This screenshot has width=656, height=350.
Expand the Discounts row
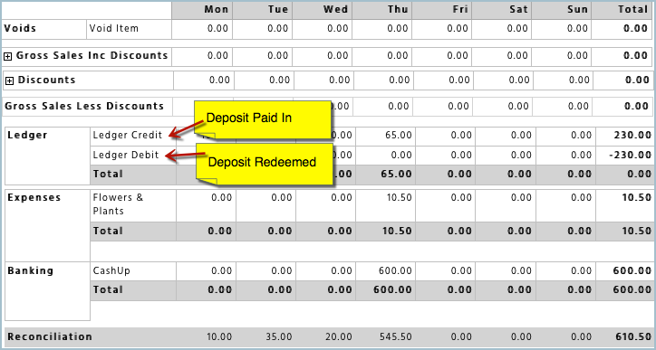[x=9, y=81]
